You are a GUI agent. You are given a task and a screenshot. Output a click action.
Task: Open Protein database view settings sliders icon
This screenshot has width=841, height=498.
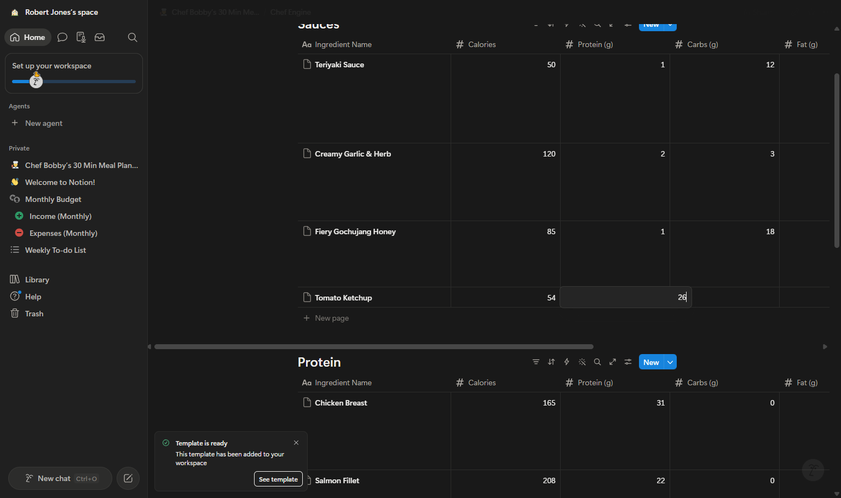pyautogui.click(x=628, y=362)
